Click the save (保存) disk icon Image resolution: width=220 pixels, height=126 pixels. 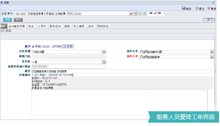point(183,8)
